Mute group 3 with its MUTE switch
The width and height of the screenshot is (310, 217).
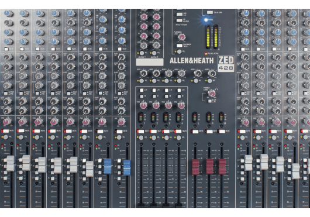[x=166, y=132]
